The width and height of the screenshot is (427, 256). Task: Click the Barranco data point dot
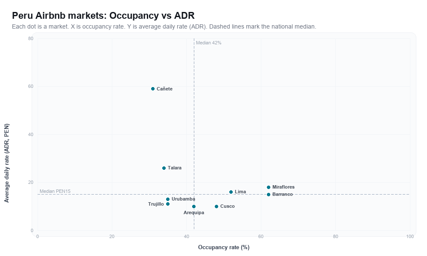pos(269,195)
